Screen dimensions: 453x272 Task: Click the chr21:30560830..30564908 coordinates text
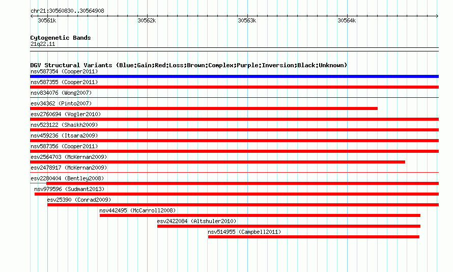tap(67, 11)
